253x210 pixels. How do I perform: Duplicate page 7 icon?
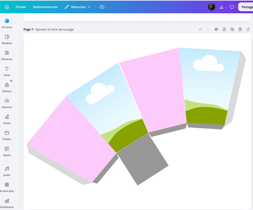pos(232,29)
